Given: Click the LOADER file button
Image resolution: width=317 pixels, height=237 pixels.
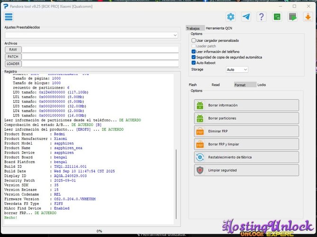Looking at the screenshot, I should point(13,64).
